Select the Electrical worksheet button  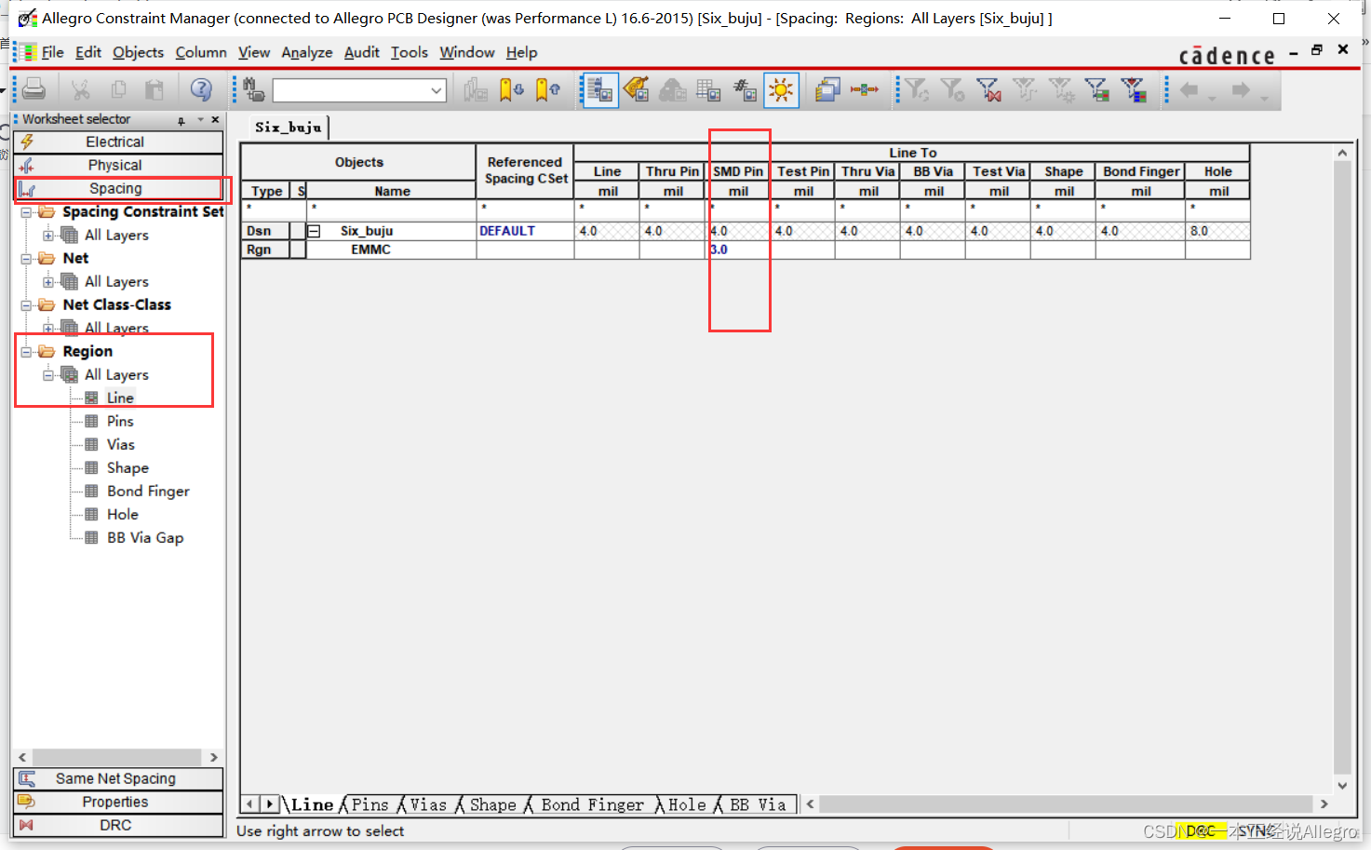pos(118,142)
